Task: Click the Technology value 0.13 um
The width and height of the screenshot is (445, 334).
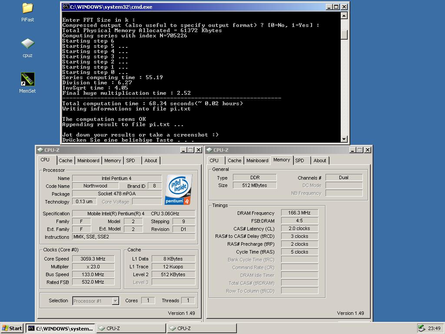Action: 84,201
